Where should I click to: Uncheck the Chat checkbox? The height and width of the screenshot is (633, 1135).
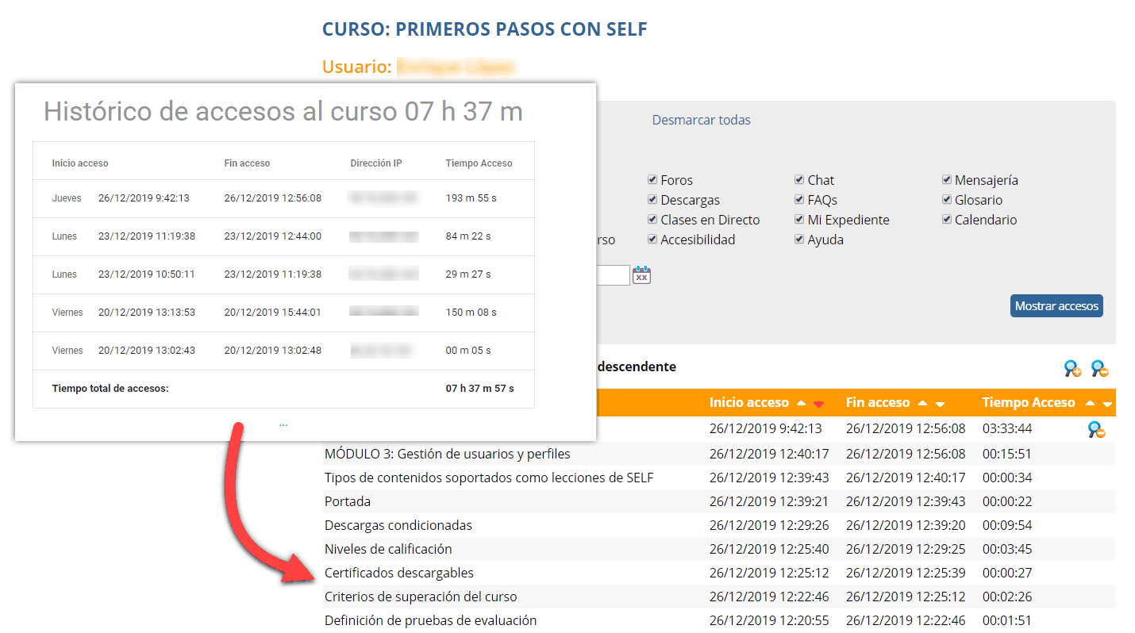pyautogui.click(x=800, y=180)
